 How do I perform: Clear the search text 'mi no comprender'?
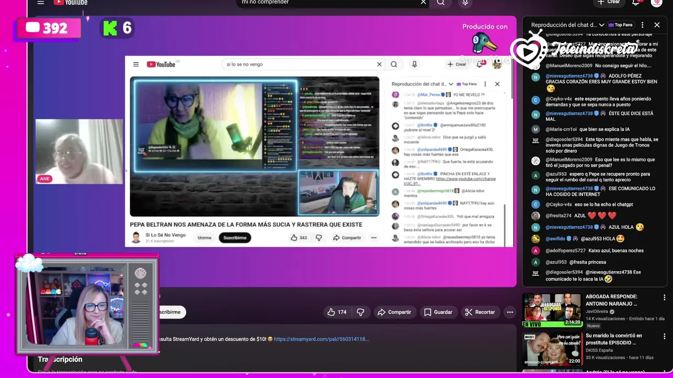point(423,3)
